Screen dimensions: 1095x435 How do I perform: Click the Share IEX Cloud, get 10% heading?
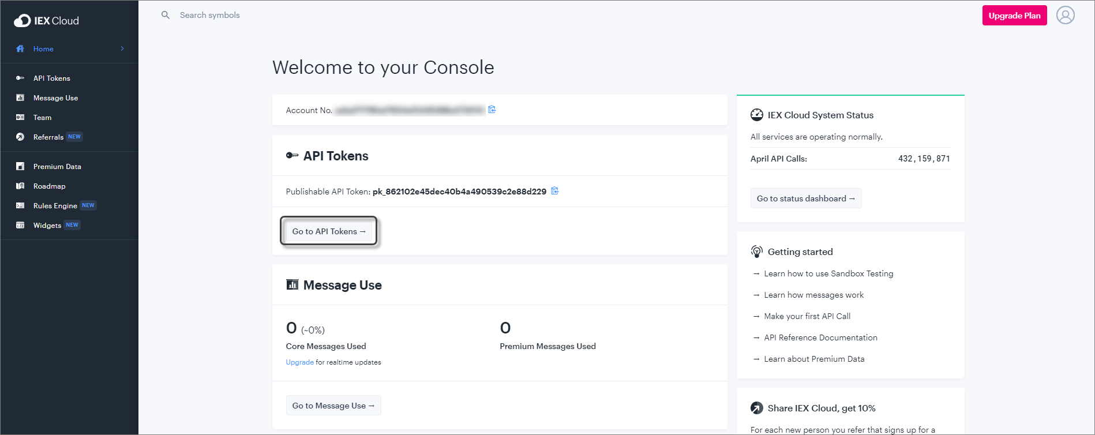(822, 408)
